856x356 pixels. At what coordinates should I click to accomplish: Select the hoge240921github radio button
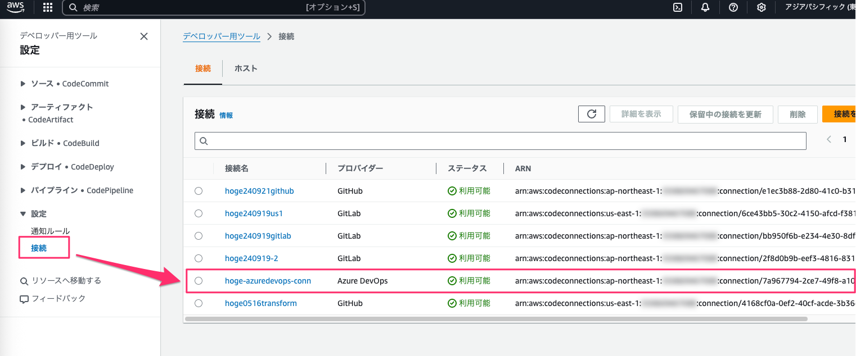point(199,191)
